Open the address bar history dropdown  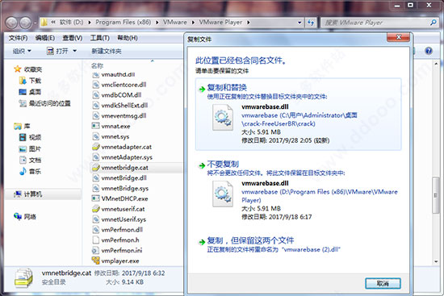(299, 23)
